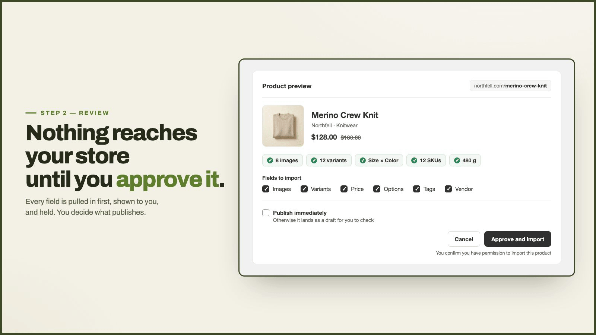Uncheck the Vendor field checkbox

pos(448,189)
